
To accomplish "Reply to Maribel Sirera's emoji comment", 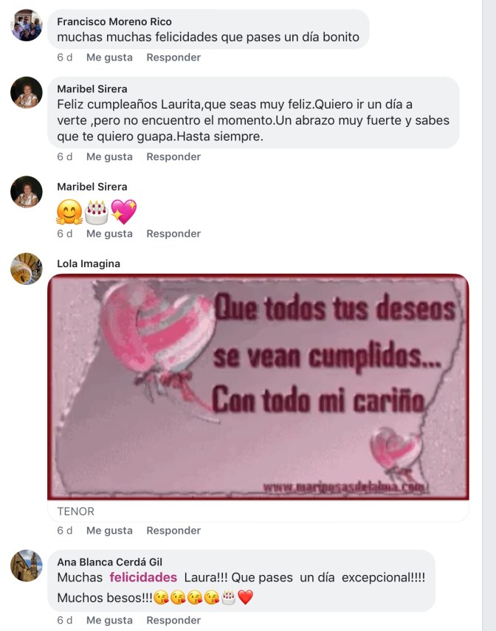I will coord(173,234).
